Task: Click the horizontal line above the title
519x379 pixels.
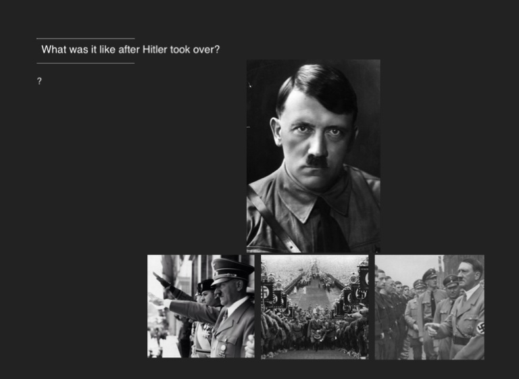Action: 85,39
